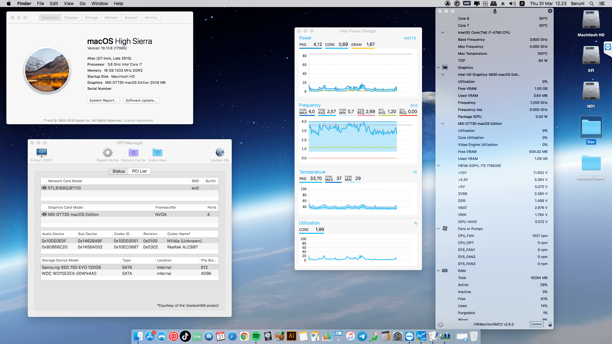
Task: Open Telegram from the Dock
Action: pyautogui.click(x=362, y=336)
